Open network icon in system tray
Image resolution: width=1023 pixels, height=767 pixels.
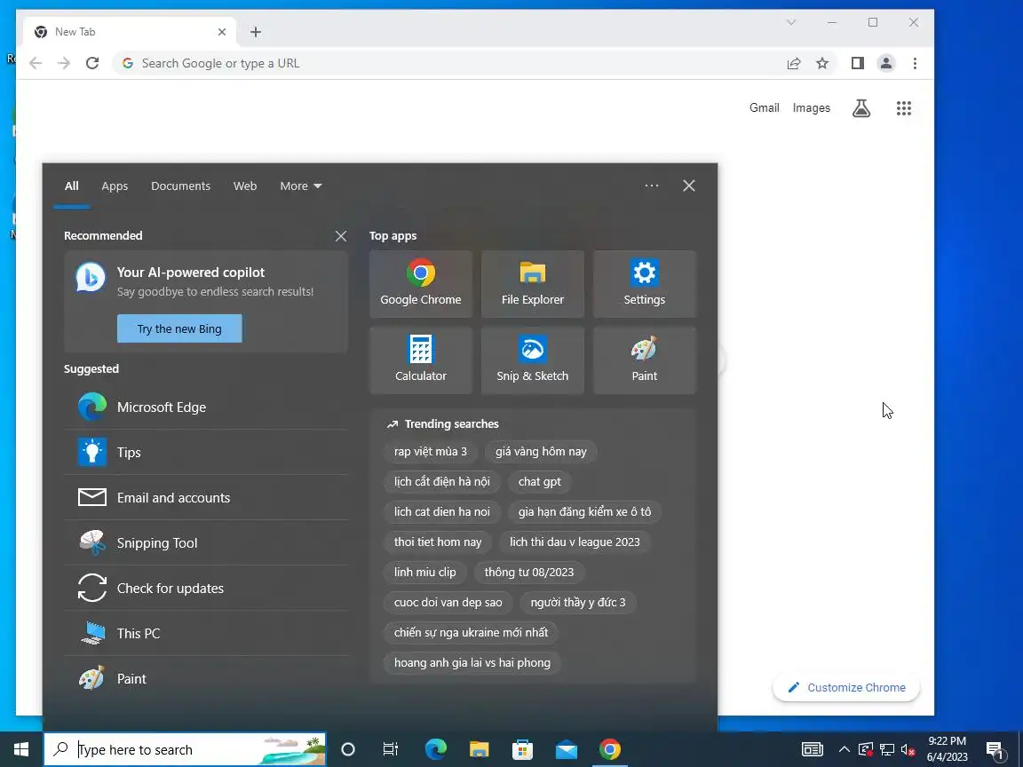(x=886, y=749)
